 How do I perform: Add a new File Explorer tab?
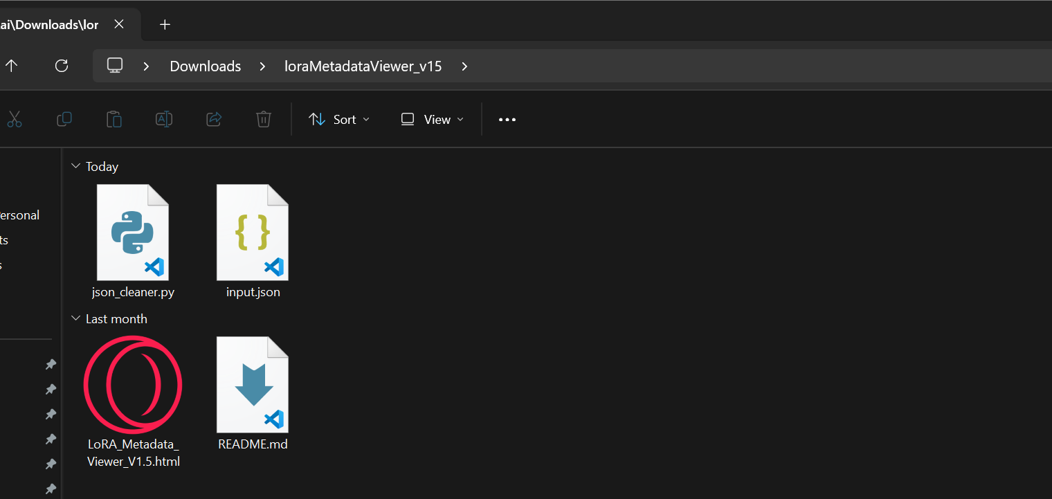(x=165, y=24)
